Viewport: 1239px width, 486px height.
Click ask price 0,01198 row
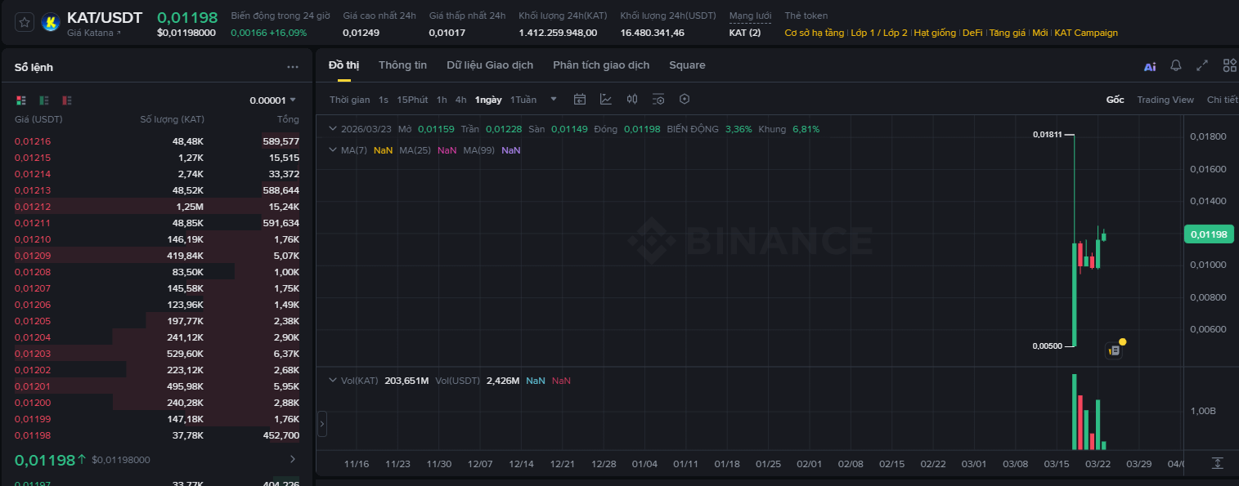click(x=157, y=435)
